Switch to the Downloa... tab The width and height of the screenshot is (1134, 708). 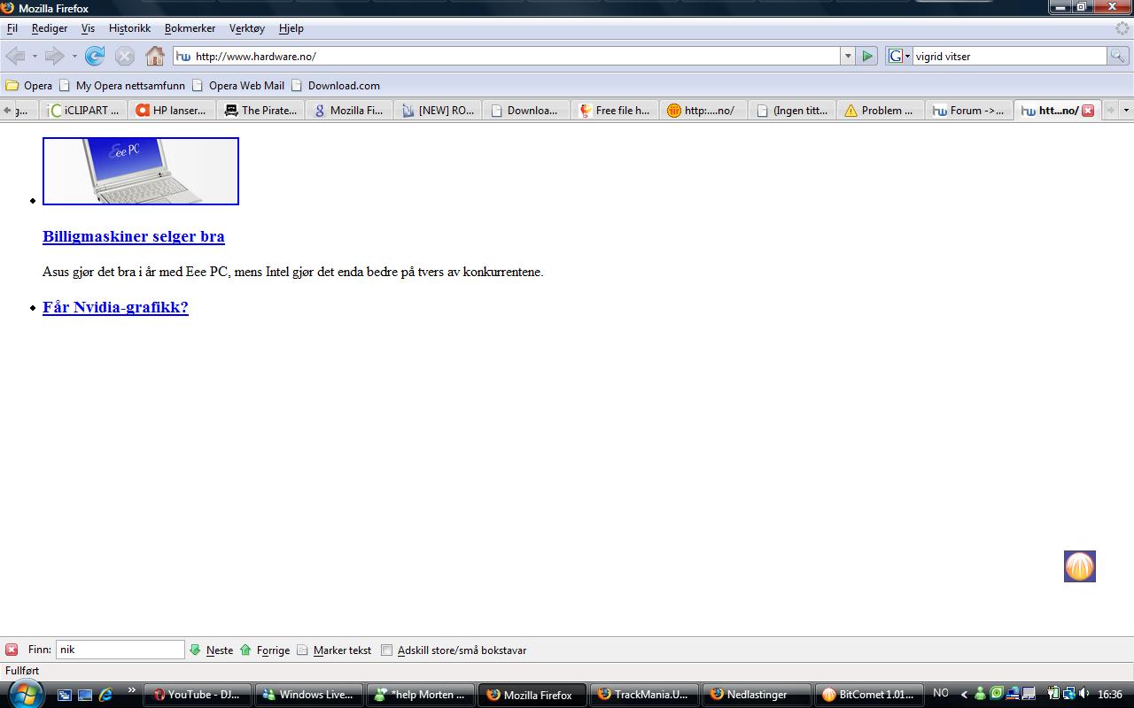pos(526,111)
